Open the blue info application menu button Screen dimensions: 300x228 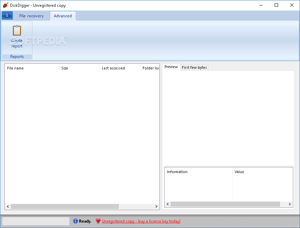click(x=7, y=15)
